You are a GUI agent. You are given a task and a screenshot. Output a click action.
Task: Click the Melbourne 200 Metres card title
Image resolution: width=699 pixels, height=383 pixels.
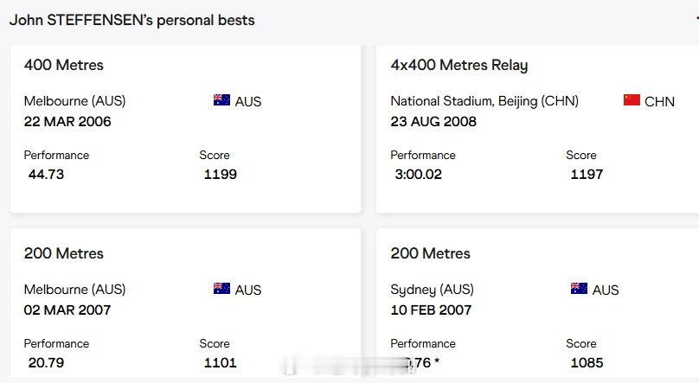coord(64,253)
